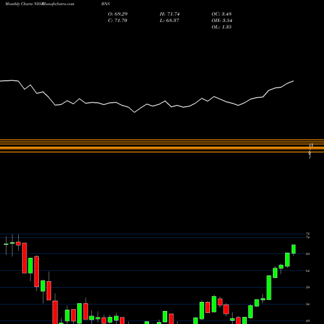
Task: Click the end point of the white trend line
Action: click(294, 81)
